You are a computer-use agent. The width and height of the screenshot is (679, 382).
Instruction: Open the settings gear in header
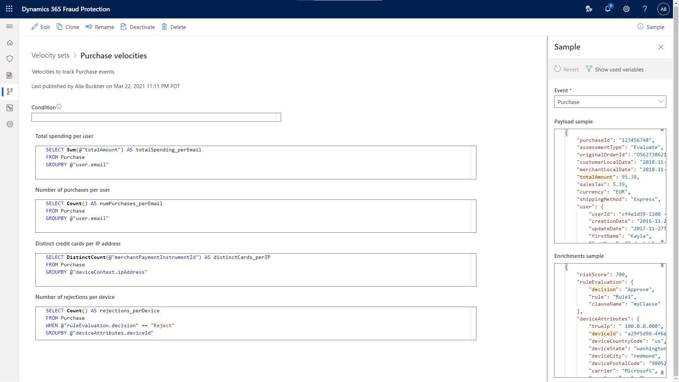pyautogui.click(x=626, y=9)
